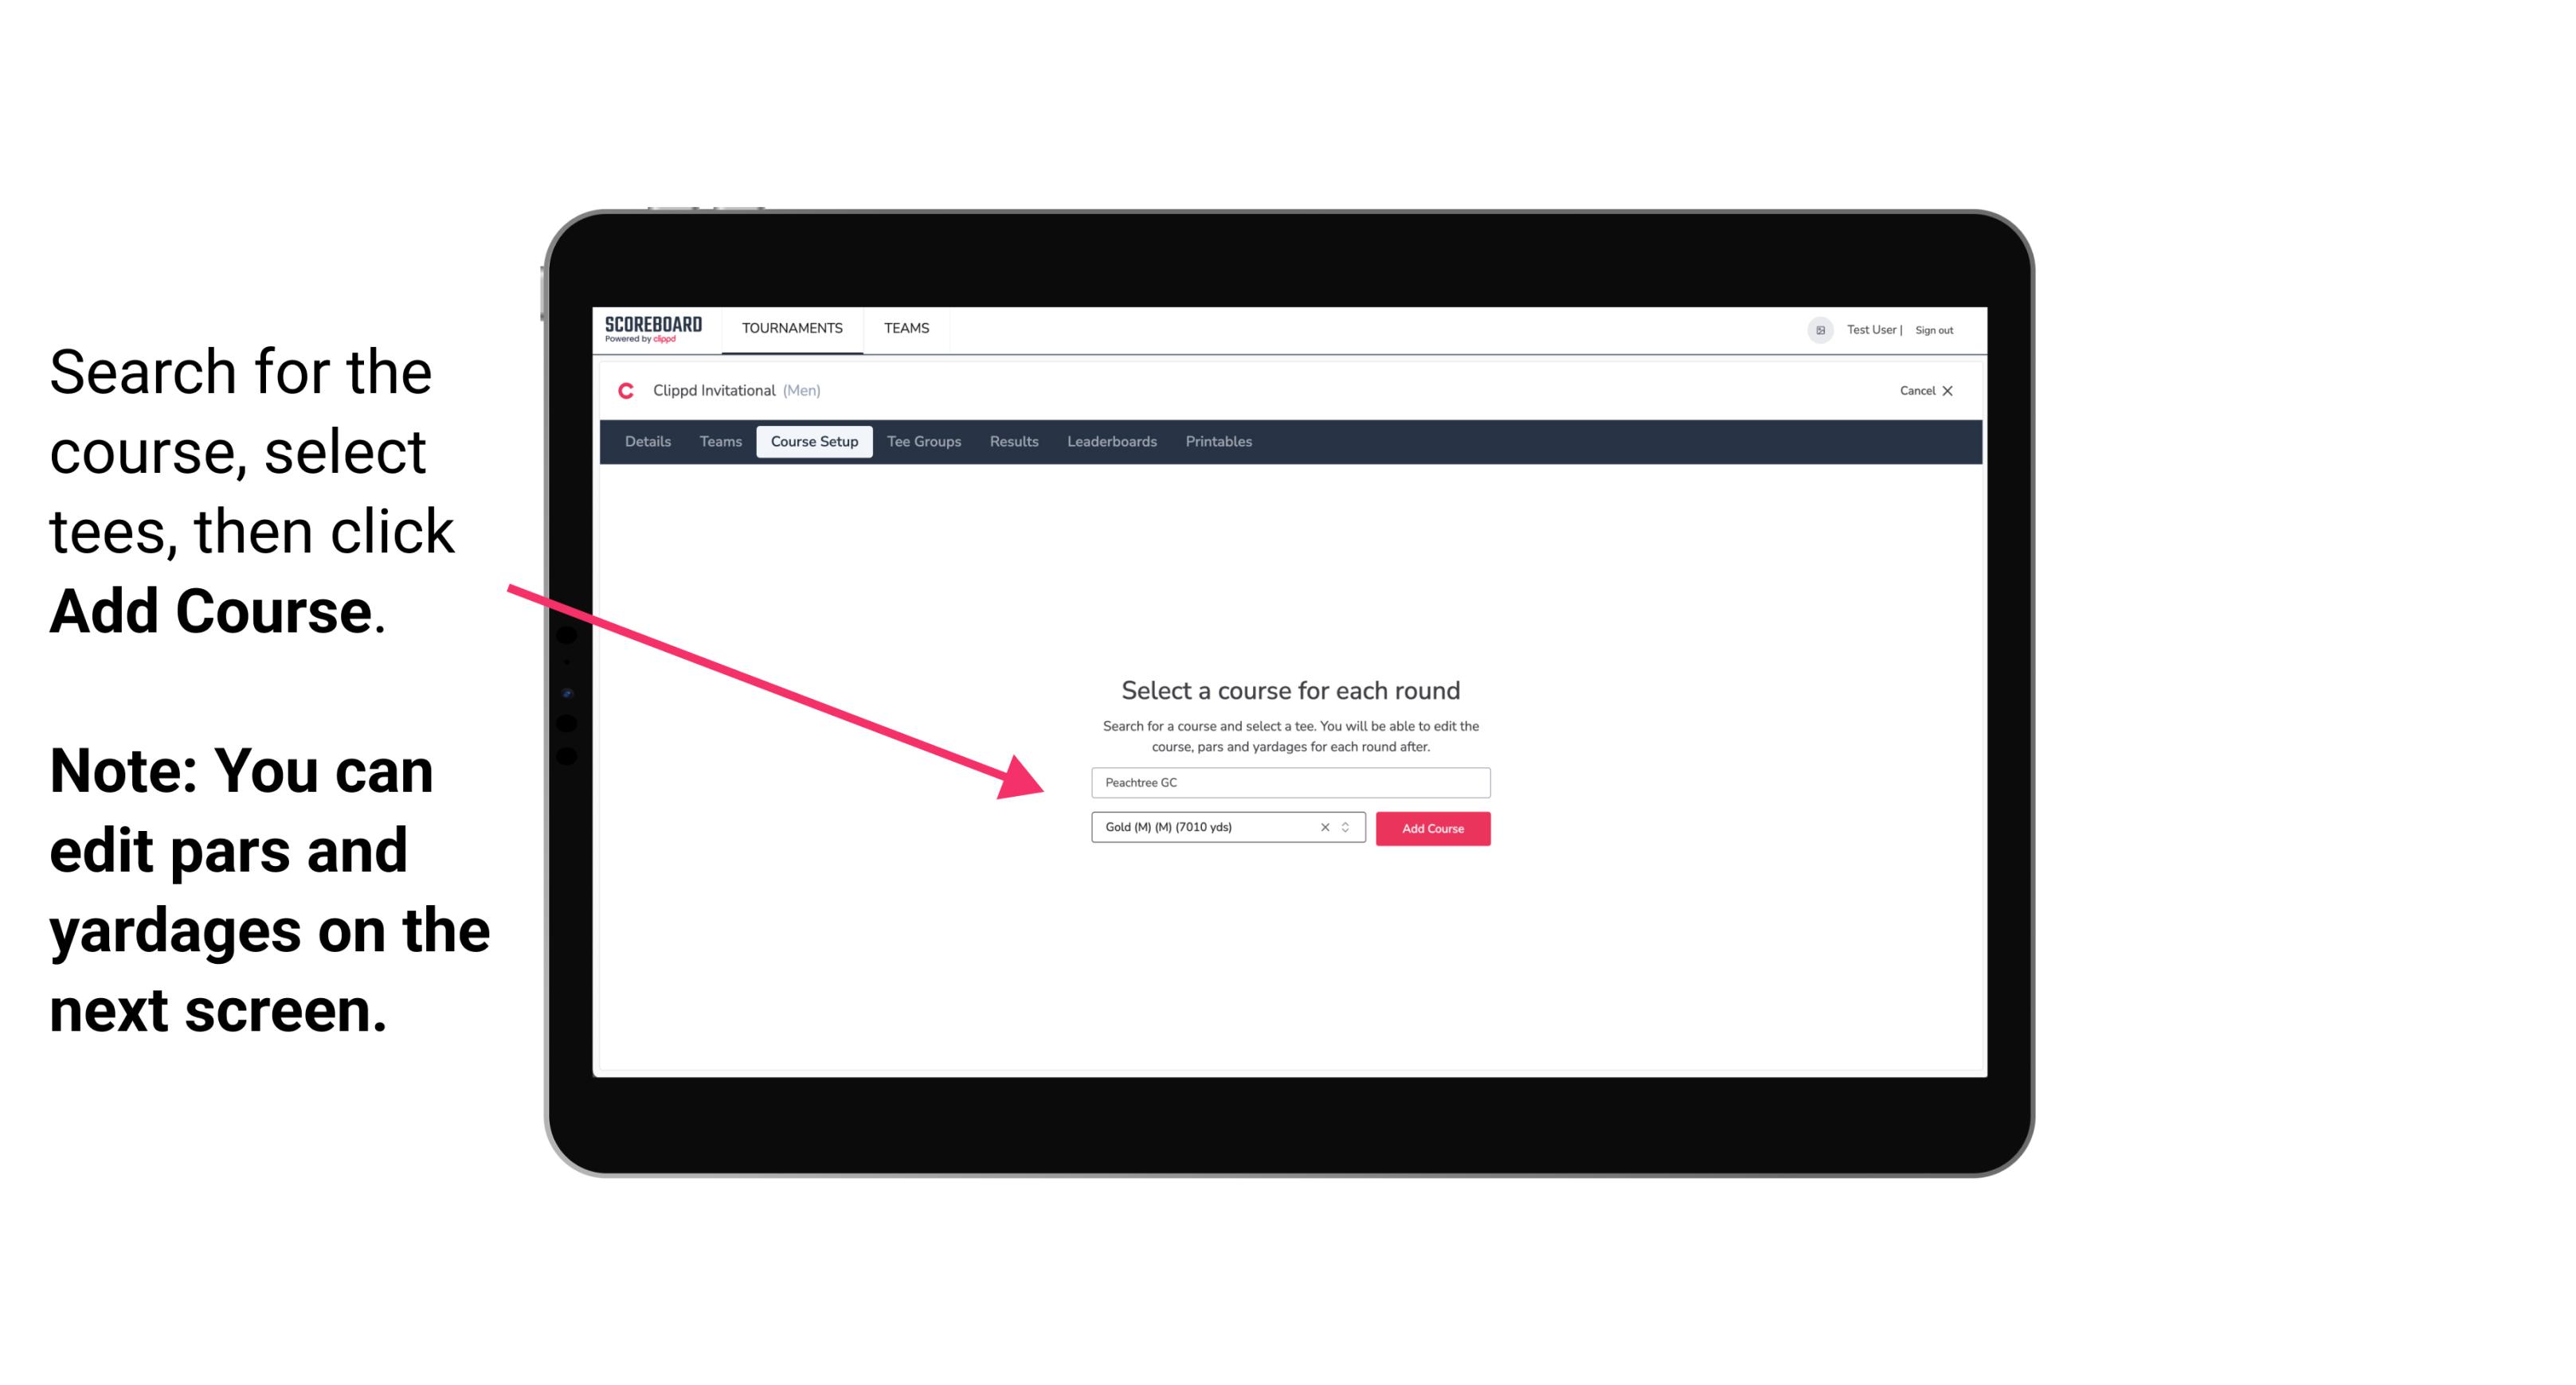Switch to the Leaderboards tab
Screen dimensions: 2576x1385
coord(1110,442)
